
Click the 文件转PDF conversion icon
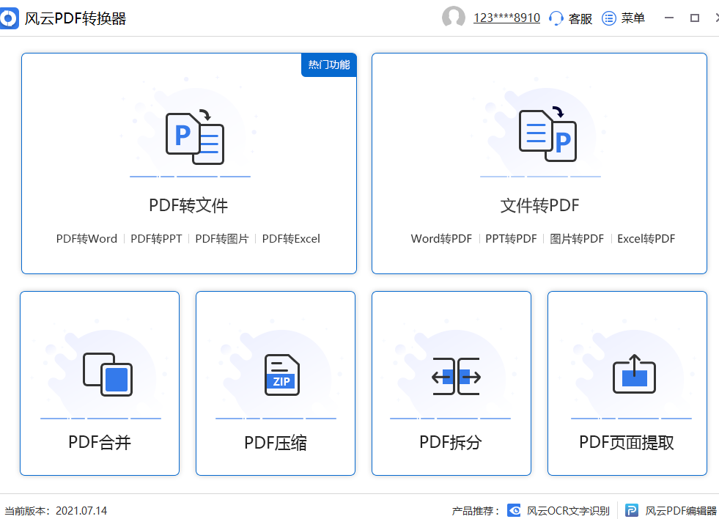click(x=548, y=134)
